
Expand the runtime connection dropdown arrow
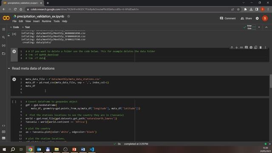tap(259, 27)
